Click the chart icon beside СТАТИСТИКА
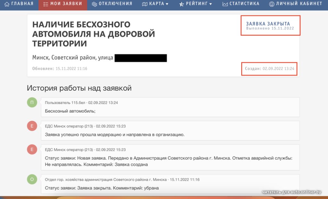Image resolution: width=328 pixels, height=199 pixels. [225, 4]
